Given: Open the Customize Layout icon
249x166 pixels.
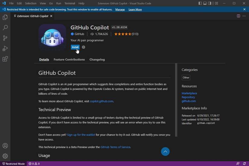Looking at the screenshot, I should [216, 3].
